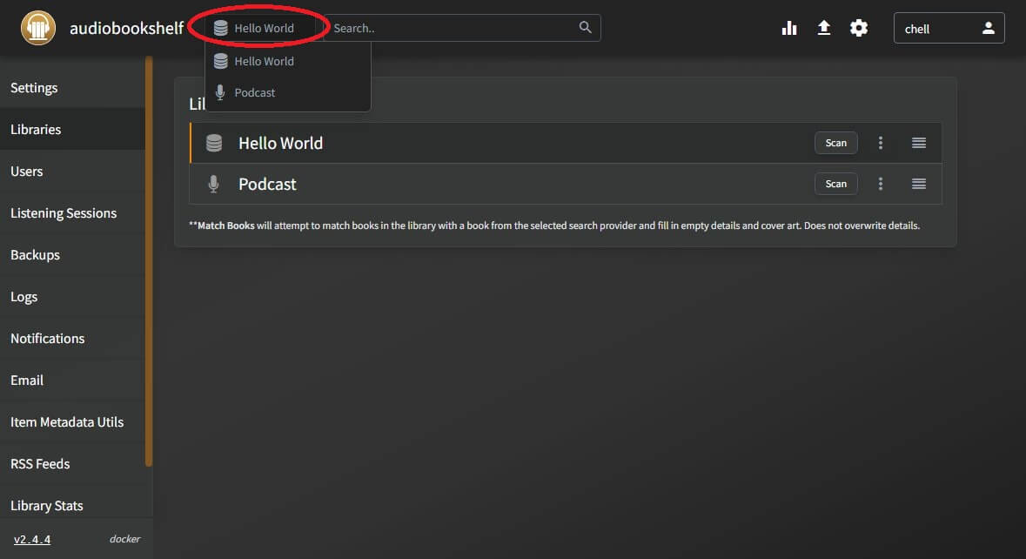The image size is (1026, 559).
Task: Open Settings in the sidebar
Action: pos(72,88)
